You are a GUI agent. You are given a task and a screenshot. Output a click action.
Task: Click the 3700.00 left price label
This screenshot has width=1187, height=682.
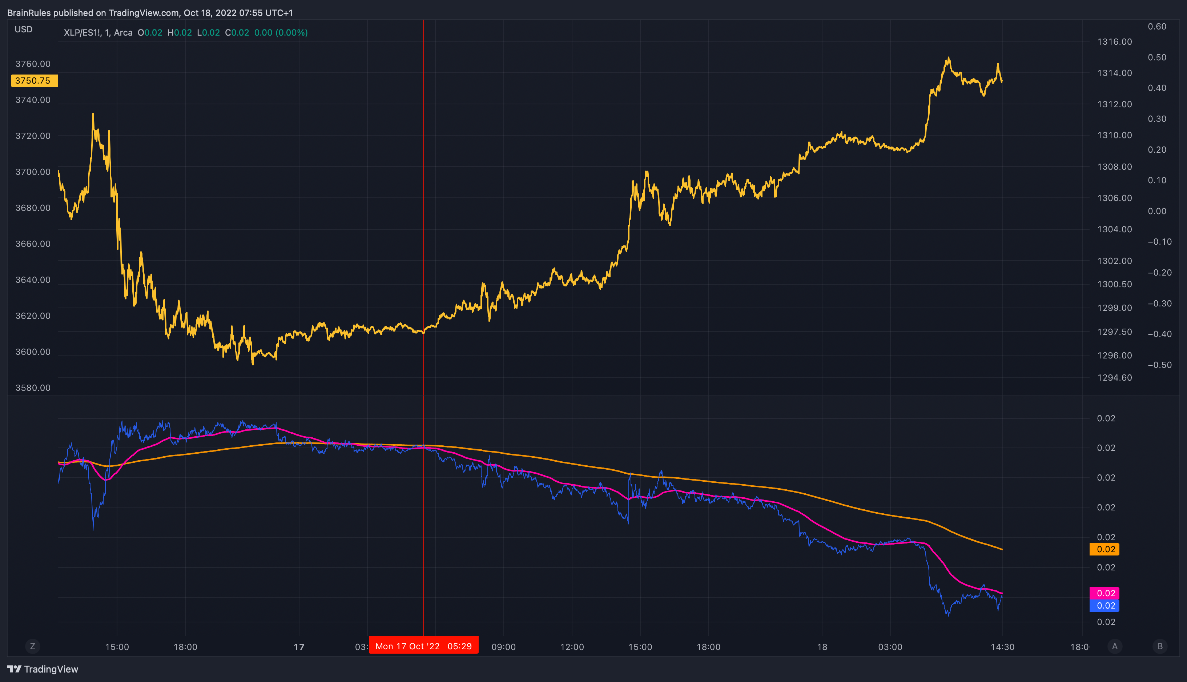click(33, 172)
